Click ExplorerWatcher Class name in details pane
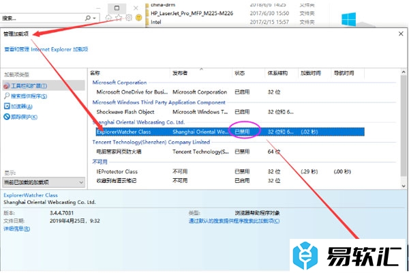This screenshot has height=273, width=409. (31, 195)
